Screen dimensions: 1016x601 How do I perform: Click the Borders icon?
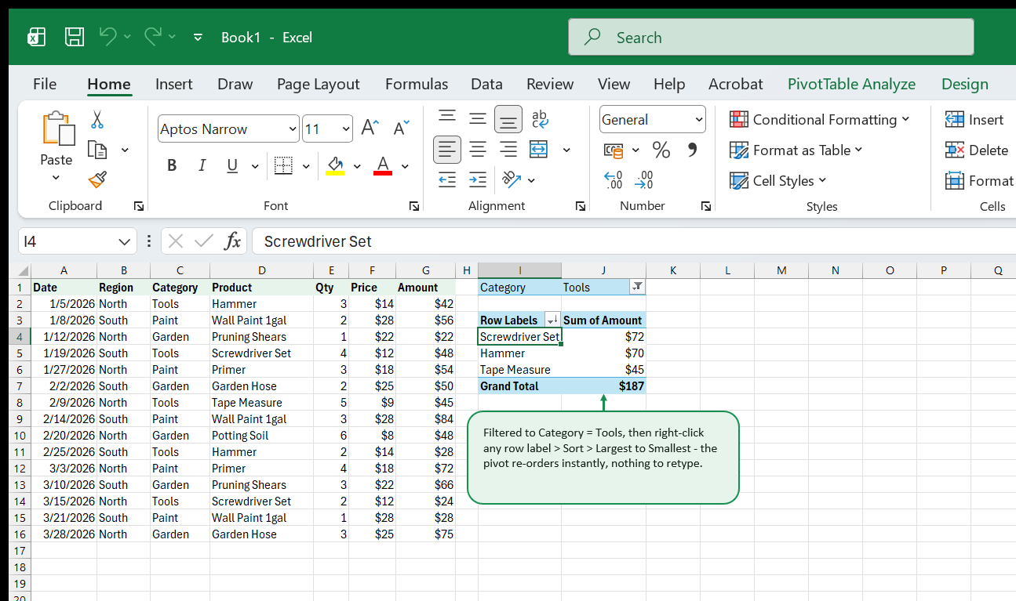click(x=283, y=165)
